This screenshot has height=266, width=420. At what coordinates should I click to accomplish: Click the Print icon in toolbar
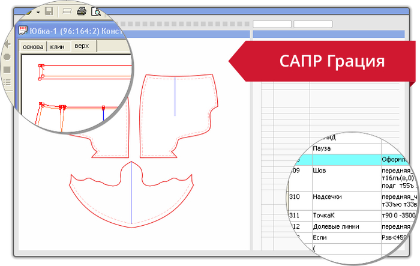tap(82, 11)
